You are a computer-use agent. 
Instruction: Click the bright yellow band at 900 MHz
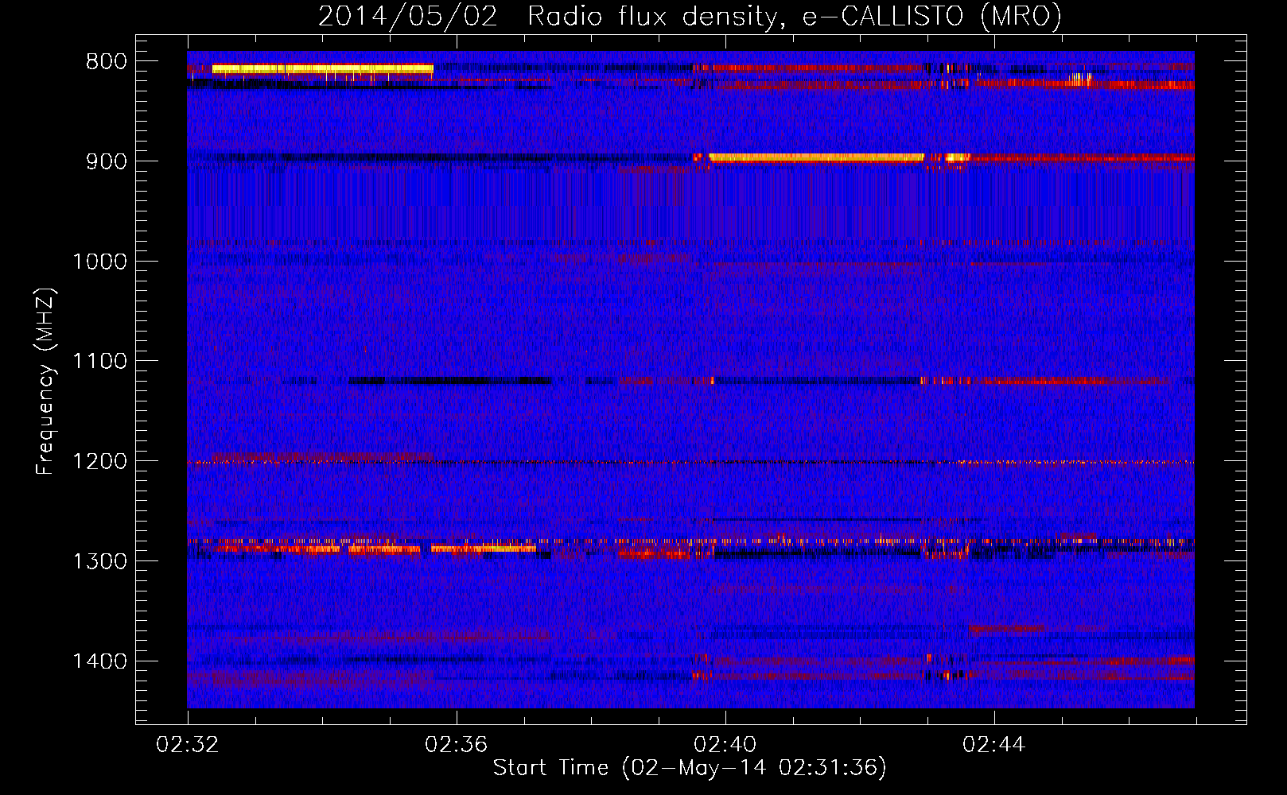pos(816,157)
